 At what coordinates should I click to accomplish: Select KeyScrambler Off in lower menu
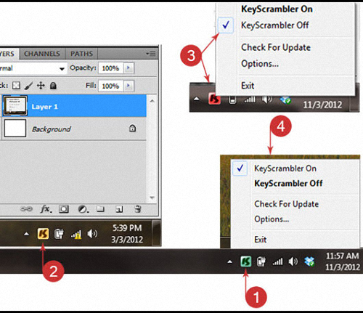point(288,183)
